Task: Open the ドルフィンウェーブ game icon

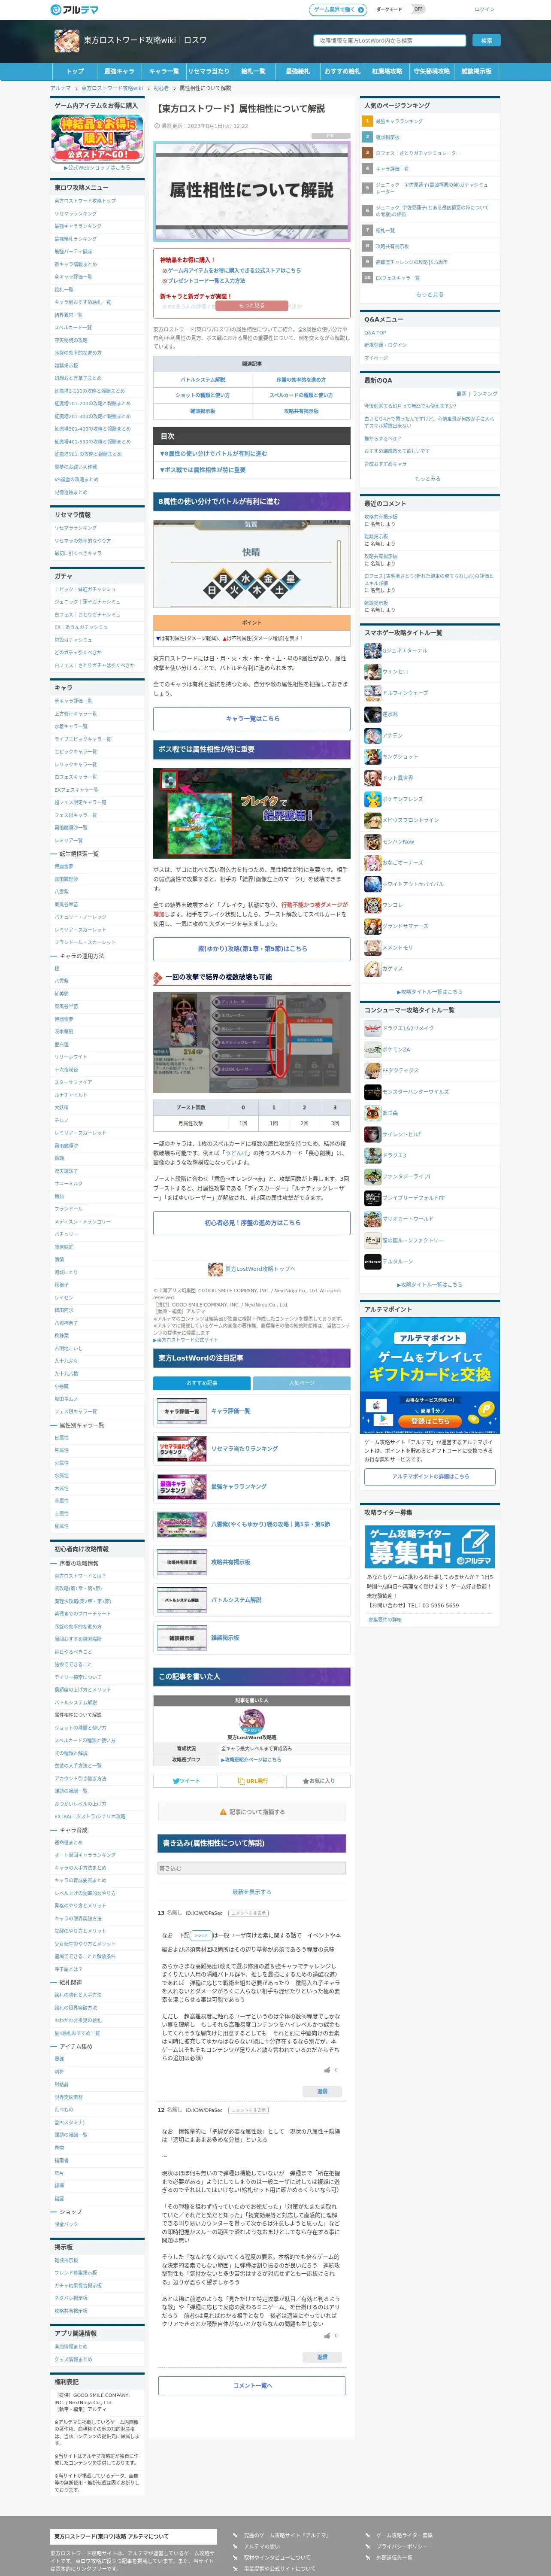Action: coord(372,692)
